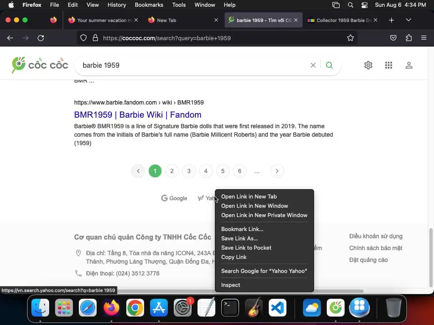Open Terminal from the Dock
Image resolution: width=434 pixels, height=325 pixels.
(230, 308)
